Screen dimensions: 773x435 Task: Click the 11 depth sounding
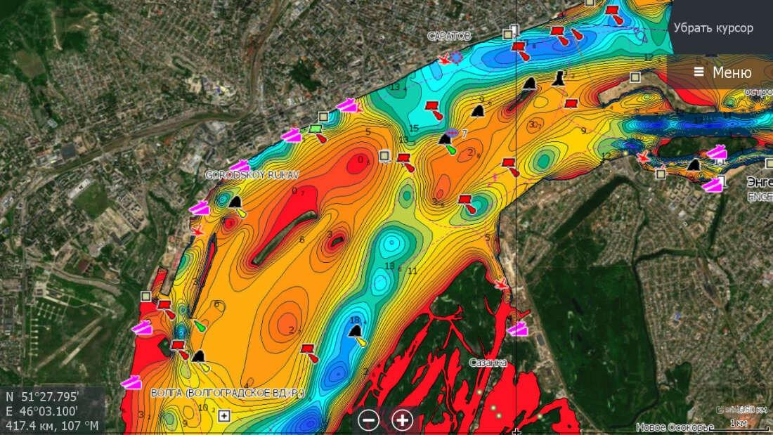tap(412, 271)
